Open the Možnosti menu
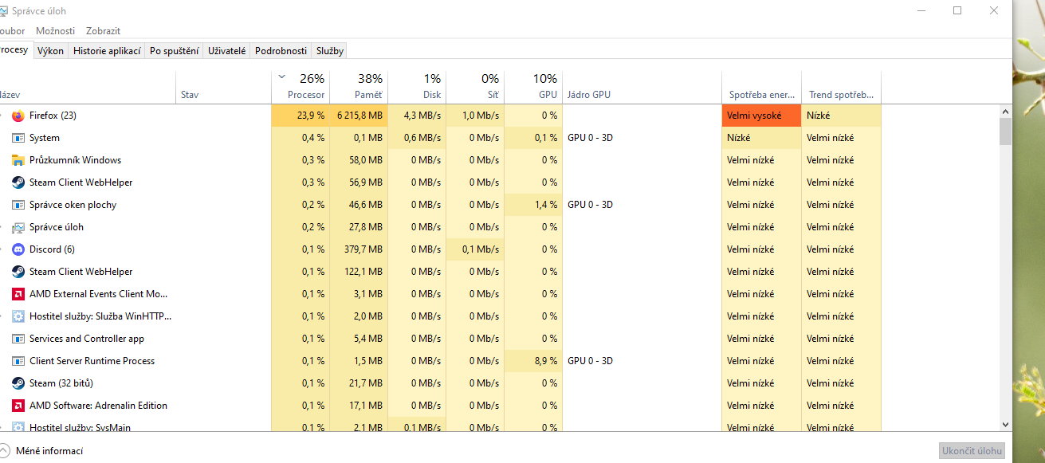The width and height of the screenshot is (1045, 463). coord(55,31)
